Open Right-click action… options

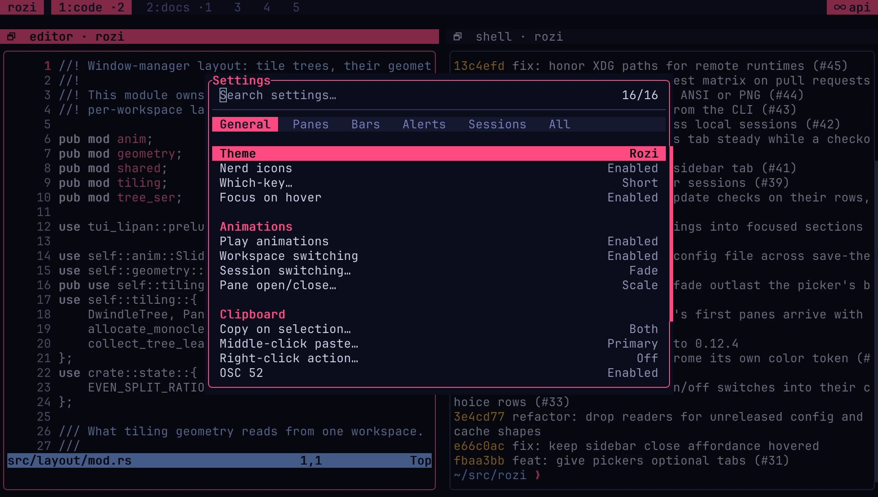(439, 358)
